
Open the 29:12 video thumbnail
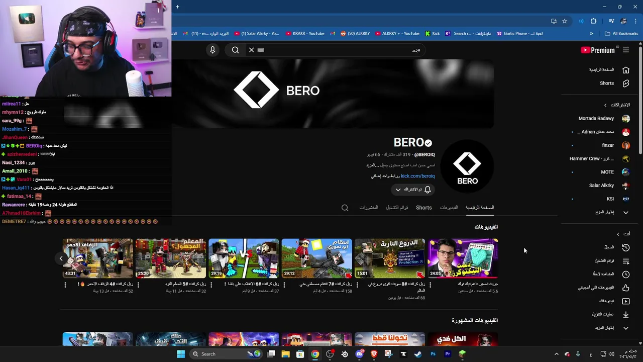pos(316,258)
